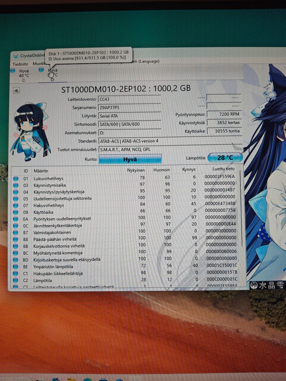Click the 水晶雫 logo link
Image resolution: width=286 pixels, height=381 pixels.
(x=268, y=285)
